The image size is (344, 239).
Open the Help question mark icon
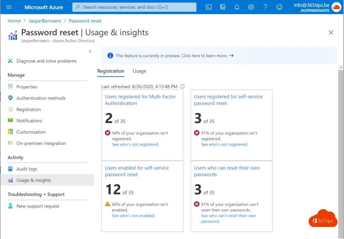click(265, 7)
